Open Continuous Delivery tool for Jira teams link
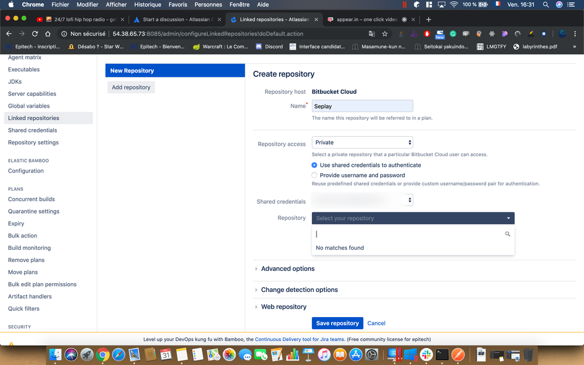Screen dimensions: 584x365 click(300, 339)
